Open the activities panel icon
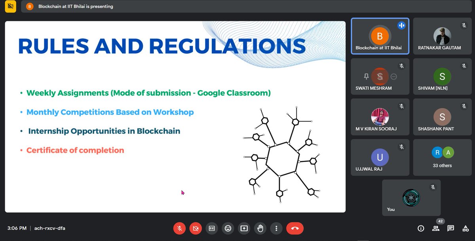The width and height of the screenshot is (475, 241). click(465, 228)
